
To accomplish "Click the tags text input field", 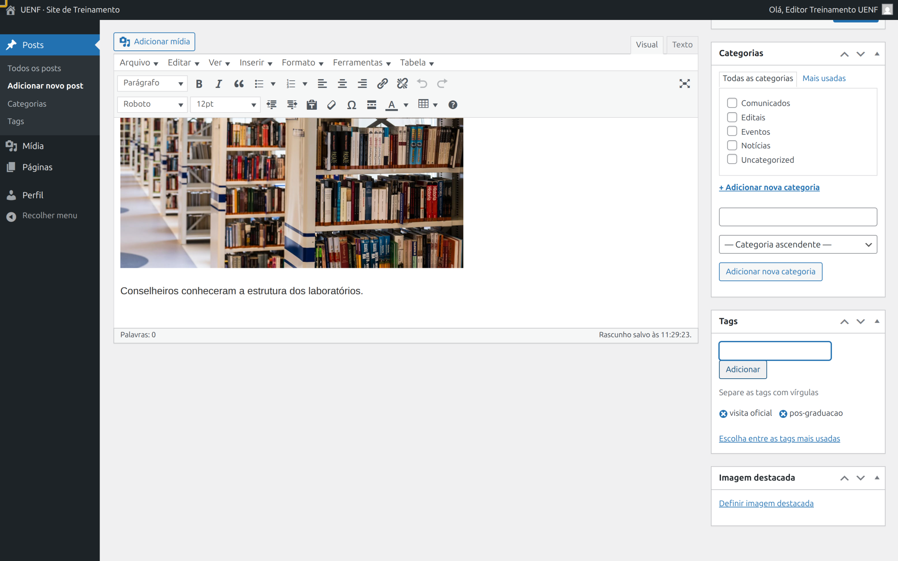I will pyautogui.click(x=775, y=351).
